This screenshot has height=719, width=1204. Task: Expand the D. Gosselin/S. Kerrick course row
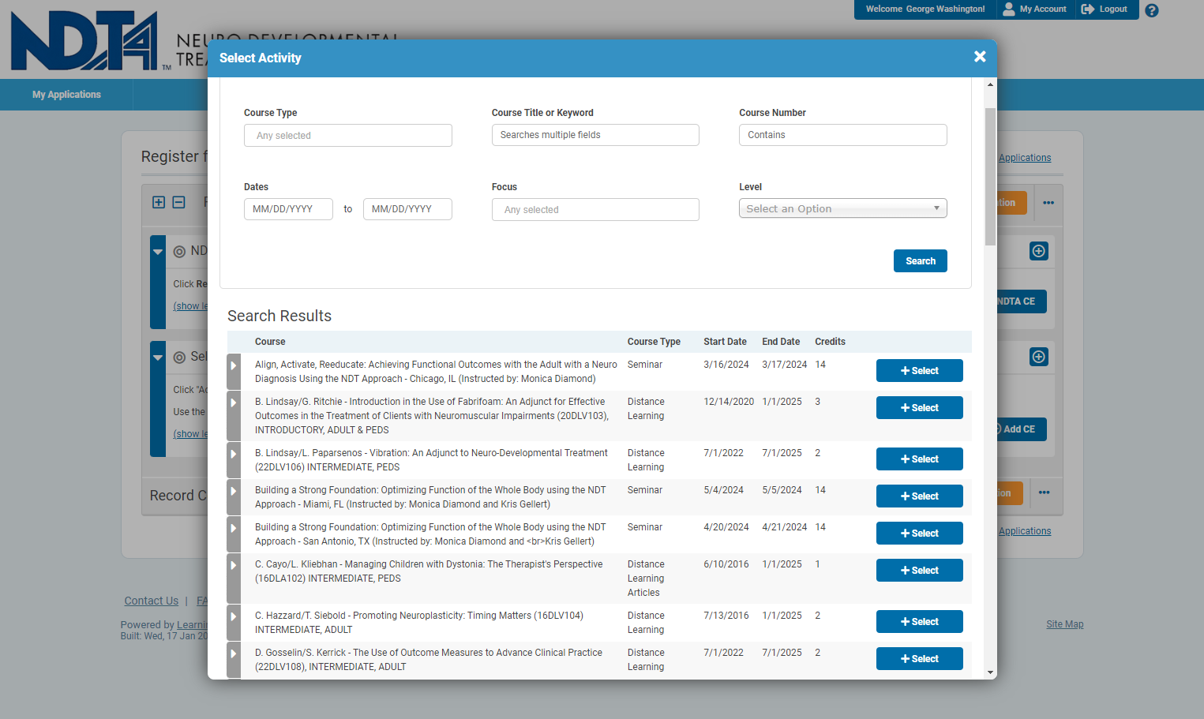234,660
